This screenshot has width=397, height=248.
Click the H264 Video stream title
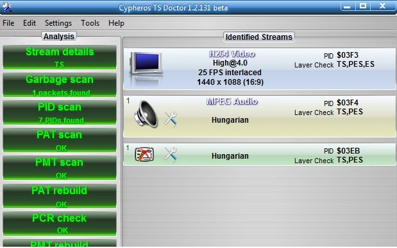click(x=232, y=54)
